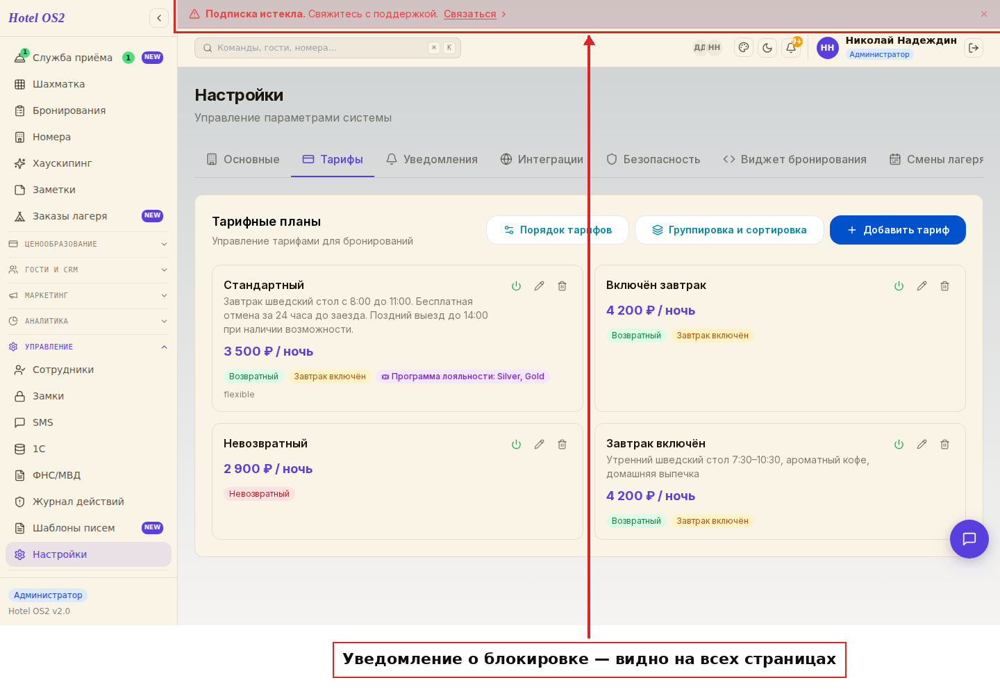Open the Безопасность tab
Screen dimensions: 1000x694
(653, 160)
